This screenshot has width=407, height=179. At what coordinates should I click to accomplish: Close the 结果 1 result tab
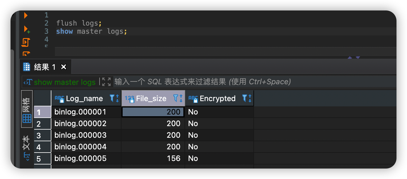(64, 67)
